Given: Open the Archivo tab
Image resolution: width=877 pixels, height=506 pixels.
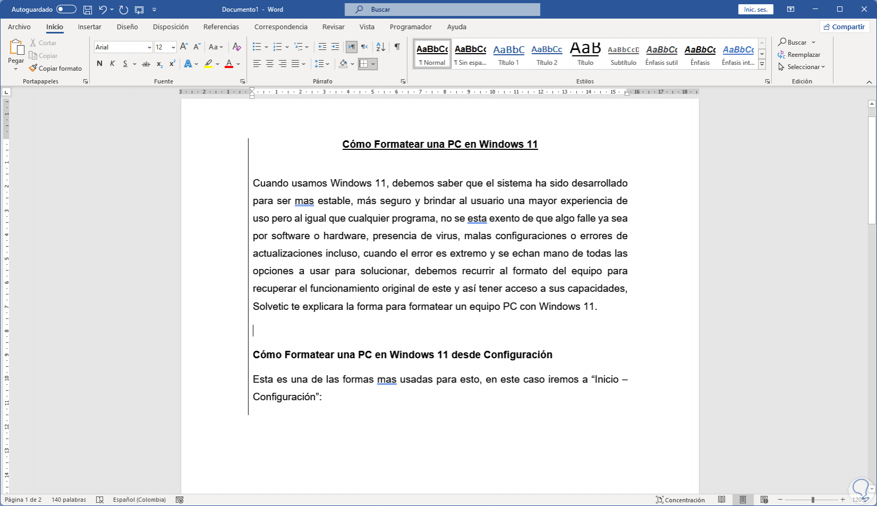Looking at the screenshot, I should 19,27.
